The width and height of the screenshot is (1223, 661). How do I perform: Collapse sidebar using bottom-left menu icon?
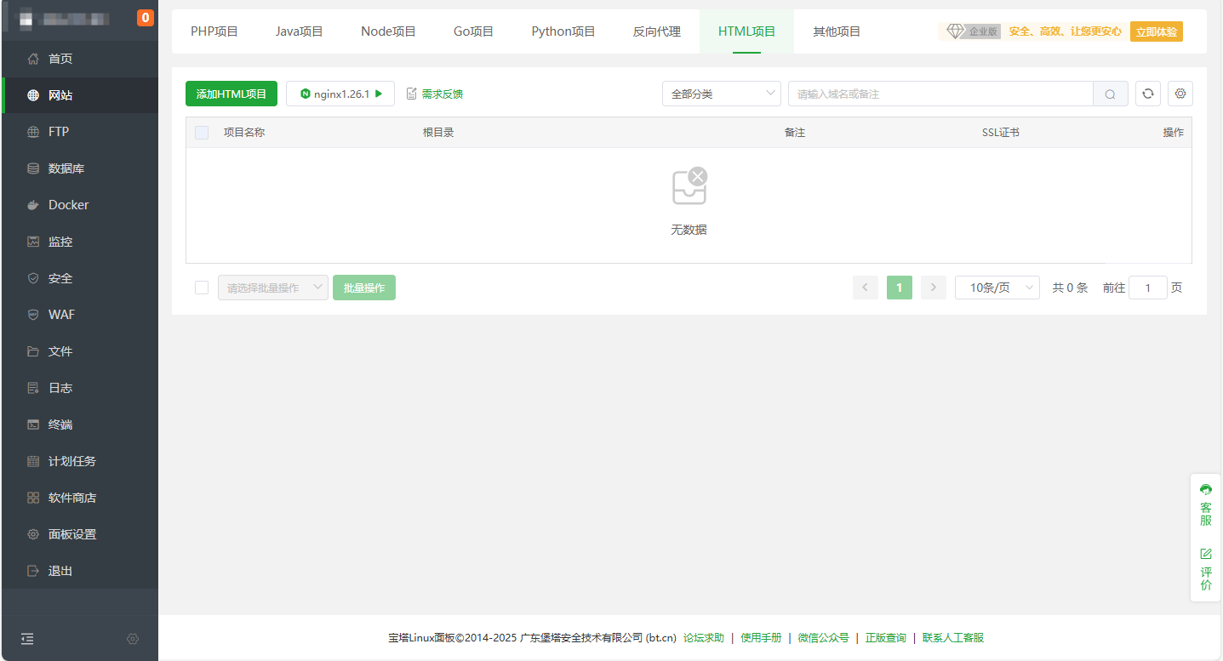point(27,639)
